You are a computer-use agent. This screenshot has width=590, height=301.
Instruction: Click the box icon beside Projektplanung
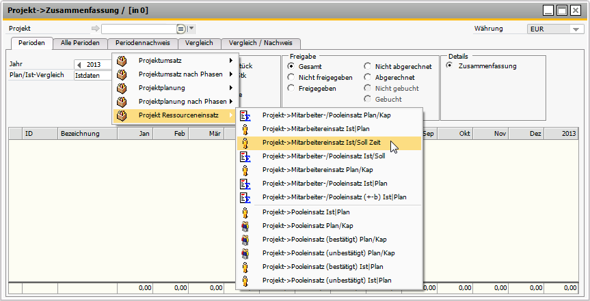(122, 88)
